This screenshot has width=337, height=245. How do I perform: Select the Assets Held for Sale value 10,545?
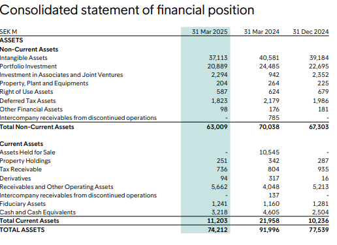[x=269, y=152]
